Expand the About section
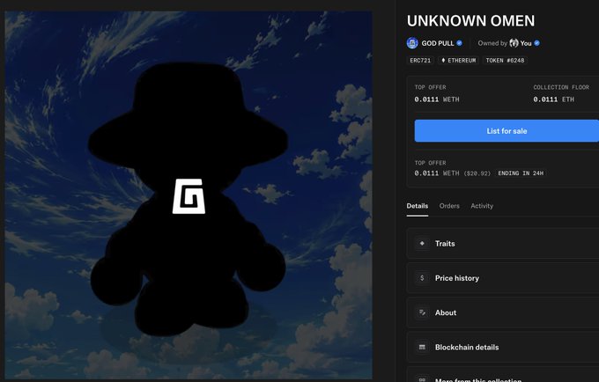Image resolution: width=599 pixels, height=382 pixels. tap(503, 312)
